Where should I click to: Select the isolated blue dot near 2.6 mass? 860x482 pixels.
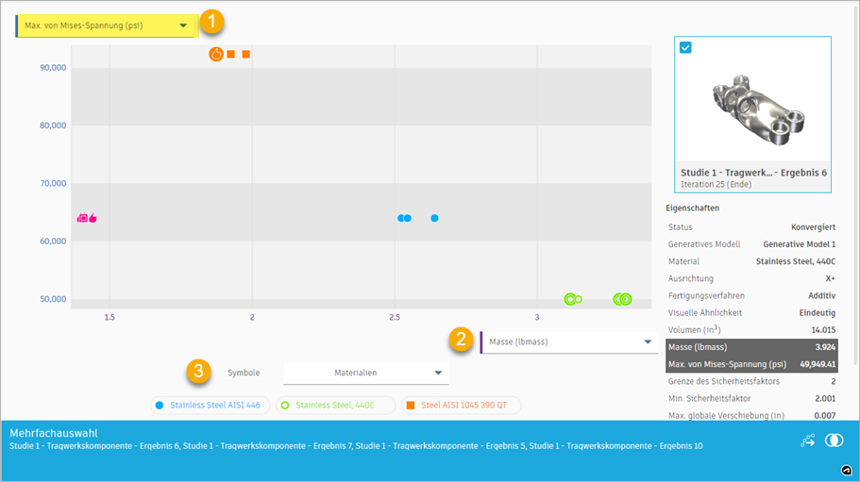[434, 218]
